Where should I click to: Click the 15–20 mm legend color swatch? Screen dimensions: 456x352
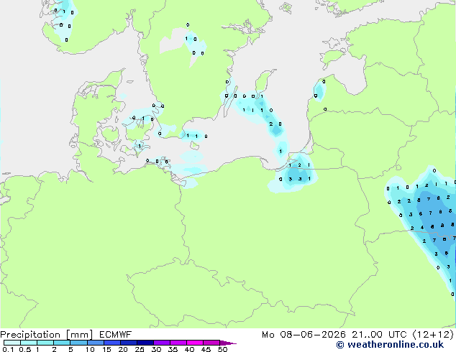point(112,343)
